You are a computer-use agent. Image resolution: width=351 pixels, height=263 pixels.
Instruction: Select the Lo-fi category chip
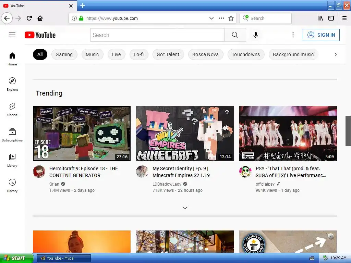pos(139,54)
